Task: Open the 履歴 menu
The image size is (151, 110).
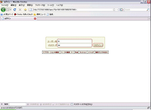Action: click(30, 5)
